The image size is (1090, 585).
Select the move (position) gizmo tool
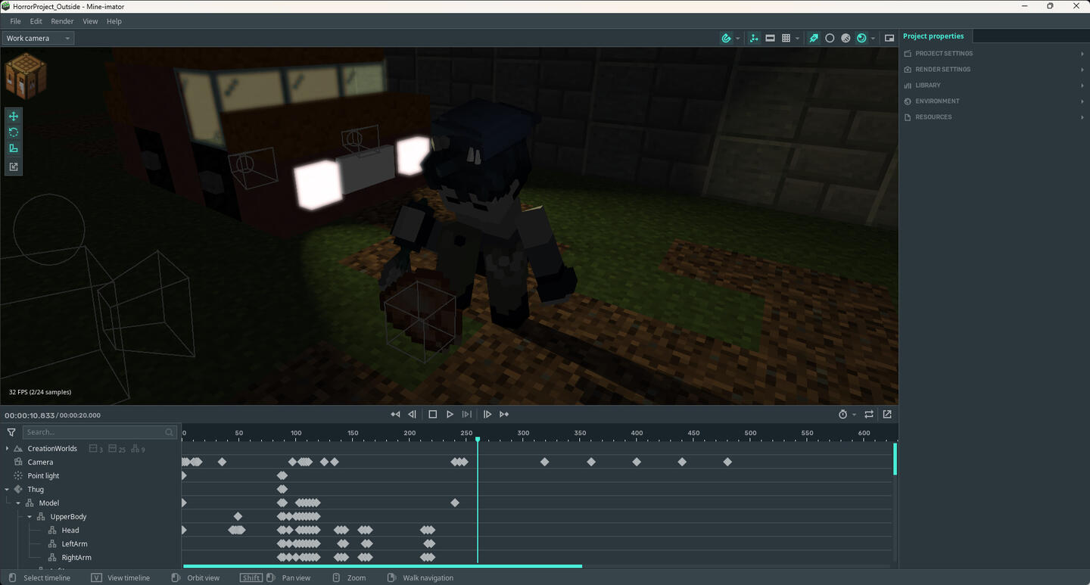[x=14, y=117]
